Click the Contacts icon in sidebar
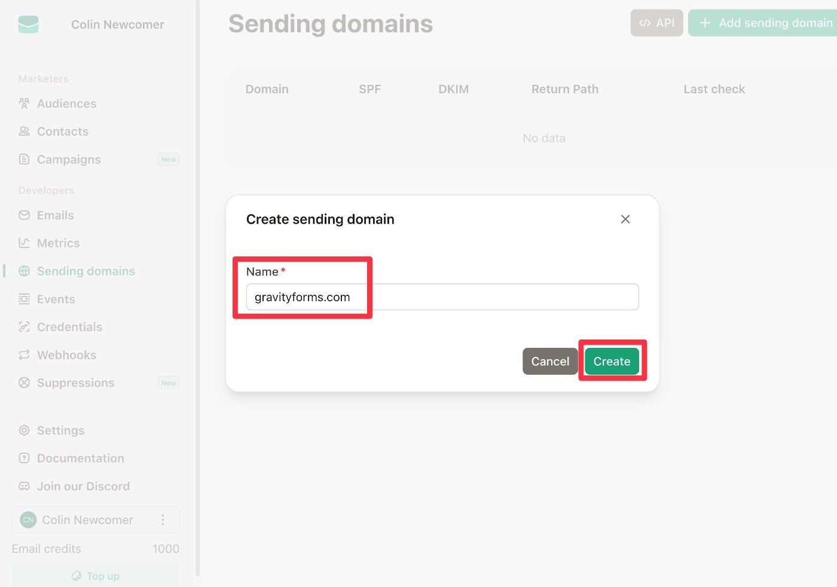837x587 pixels. click(24, 132)
